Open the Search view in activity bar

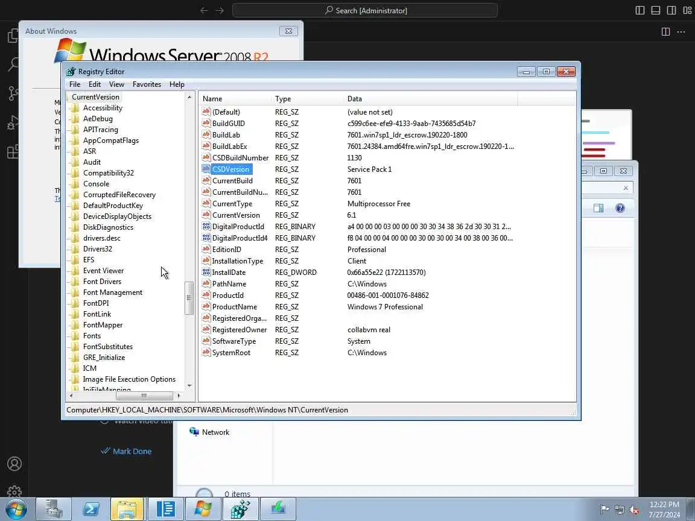(13, 65)
